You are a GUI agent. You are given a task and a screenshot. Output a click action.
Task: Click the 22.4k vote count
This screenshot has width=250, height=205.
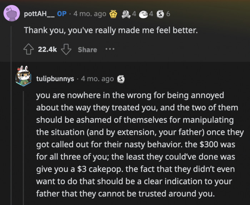tap(47, 49)
